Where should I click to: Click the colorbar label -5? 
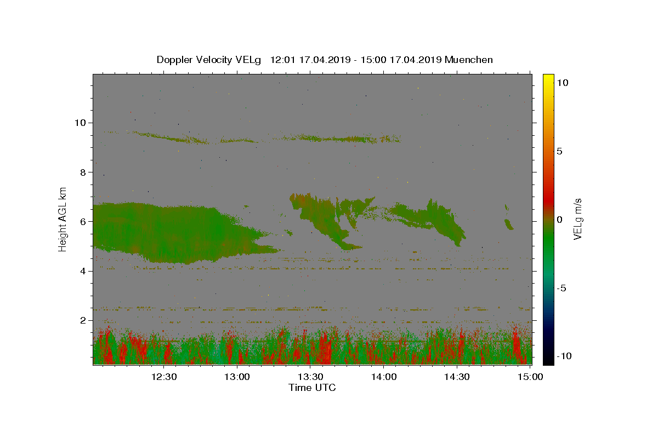click(562, 288)
